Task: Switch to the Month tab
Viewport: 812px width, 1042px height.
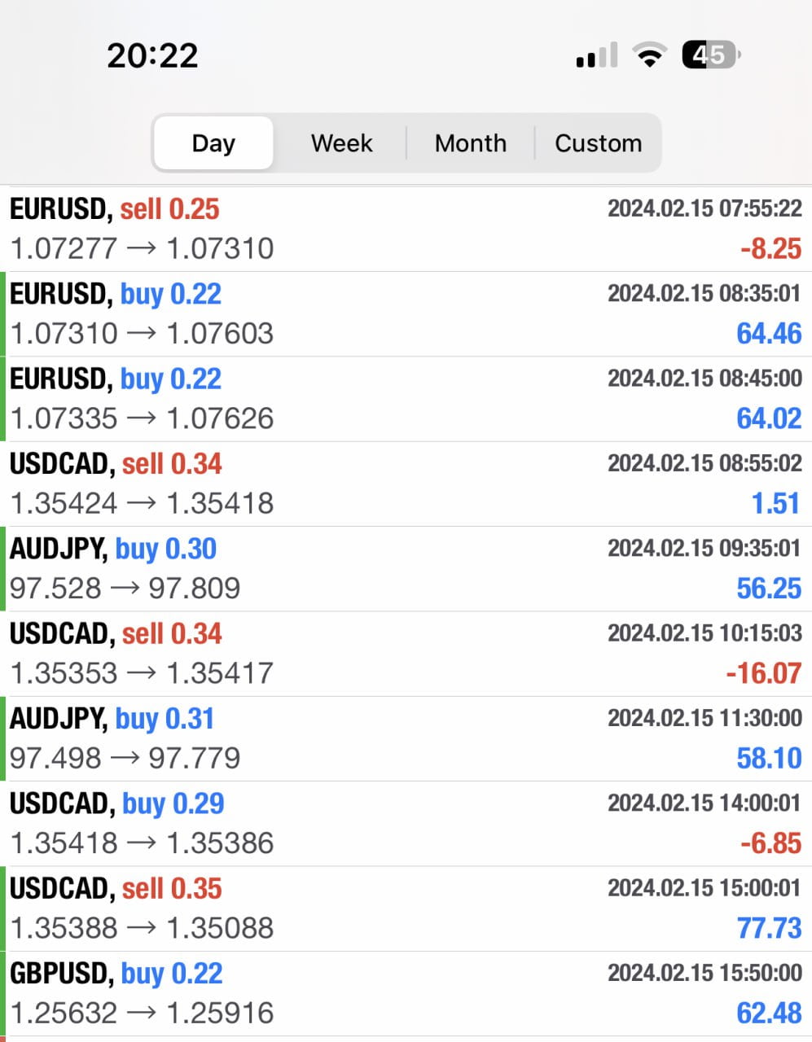Action: [470, 143]
